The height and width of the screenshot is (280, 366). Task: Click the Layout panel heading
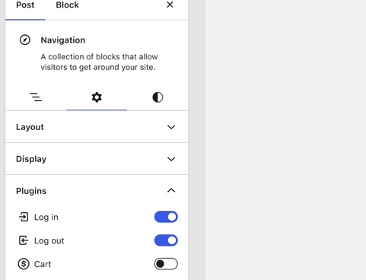click(x=30, y=127)
